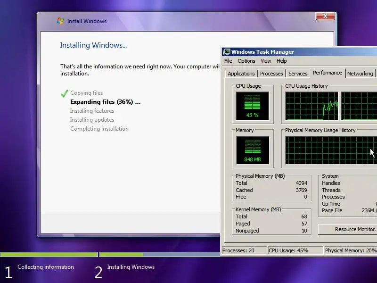Switch to the Processes tab

point(271,74)
